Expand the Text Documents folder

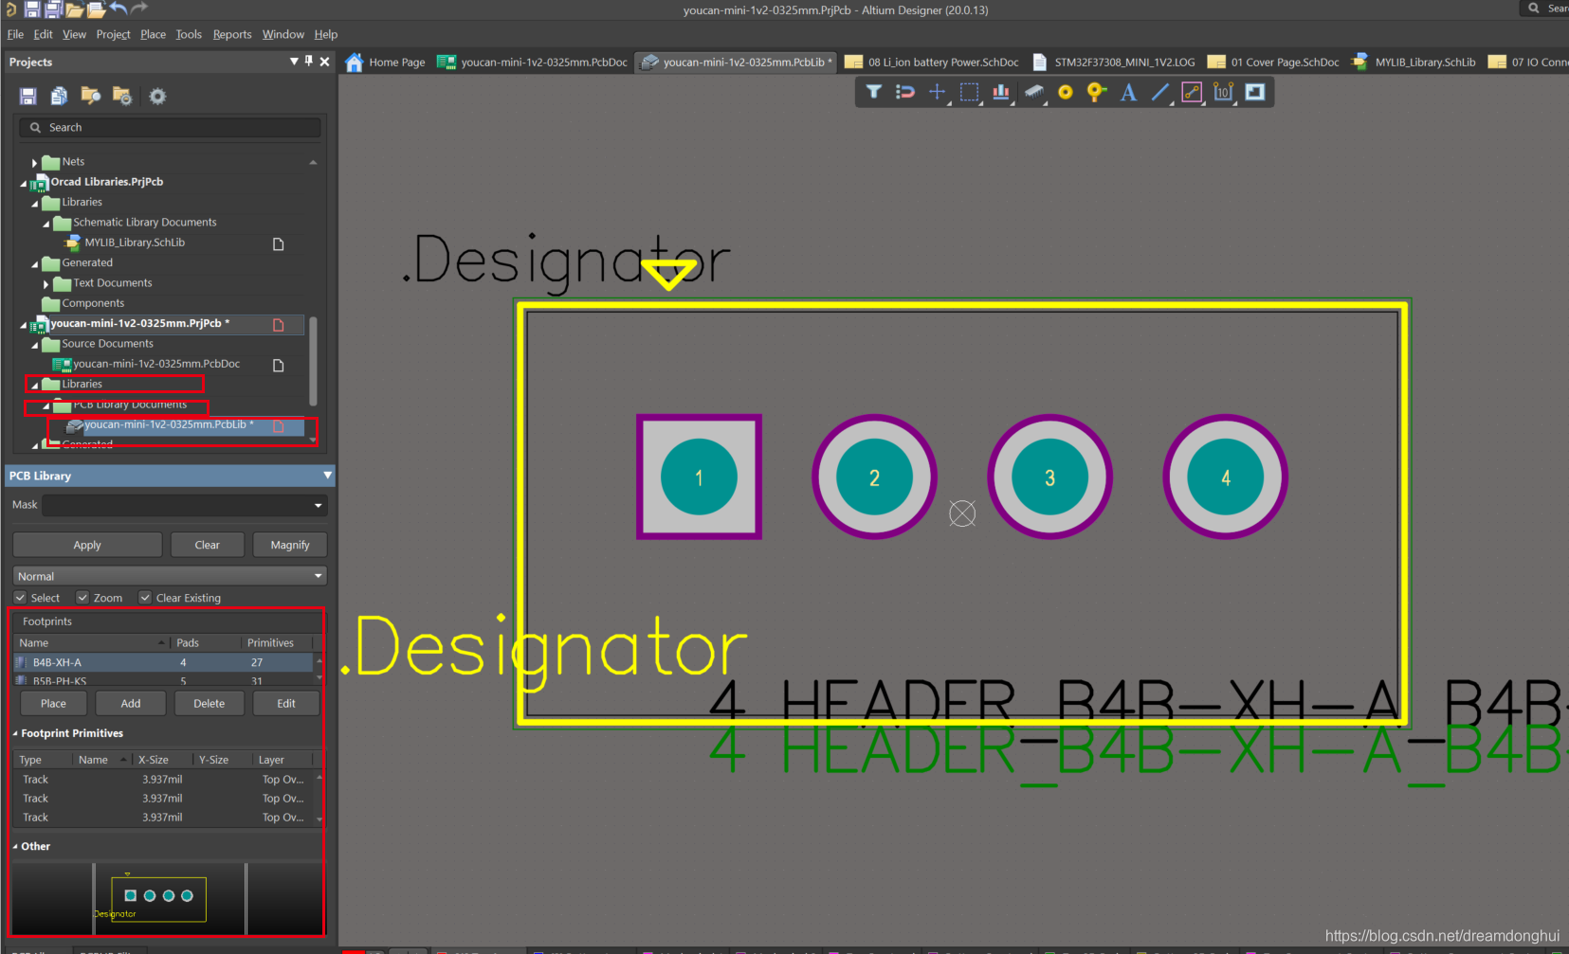pos(46,283)
